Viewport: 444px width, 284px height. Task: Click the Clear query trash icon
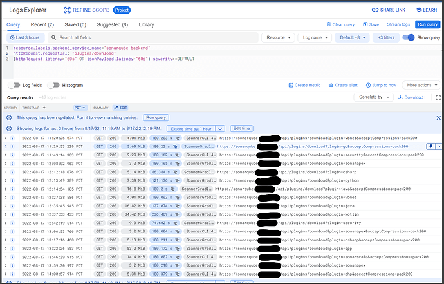click(328, 24)
